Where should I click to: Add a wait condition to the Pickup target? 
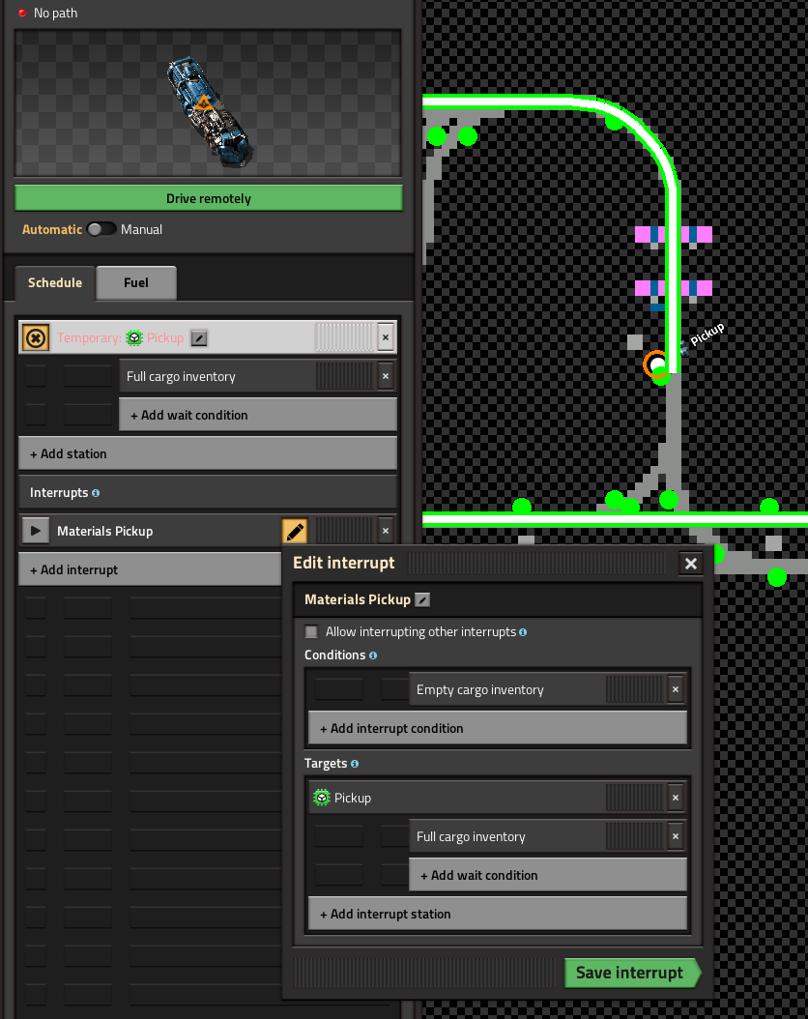[548, 875]
